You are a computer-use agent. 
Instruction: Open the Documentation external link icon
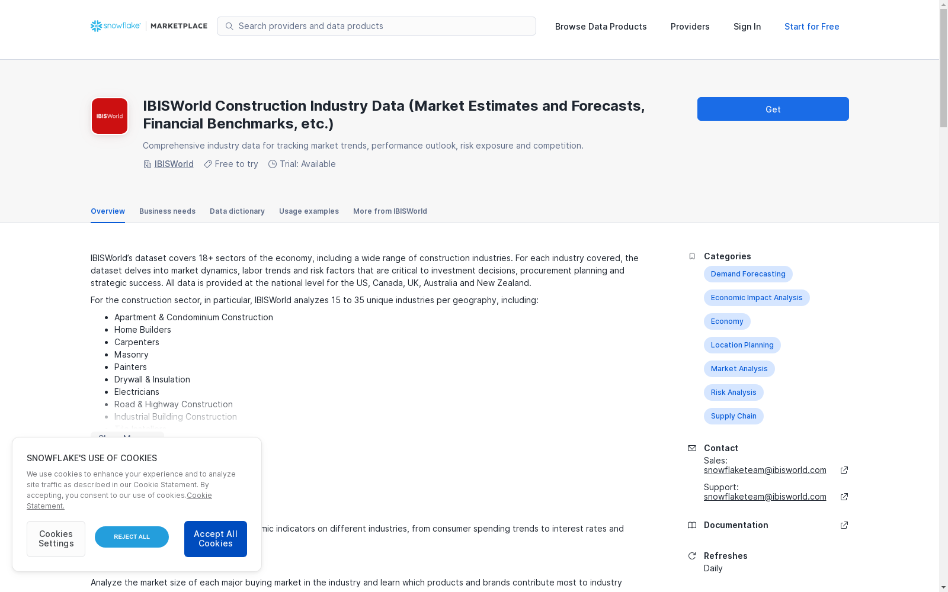[x=844, y=525]
